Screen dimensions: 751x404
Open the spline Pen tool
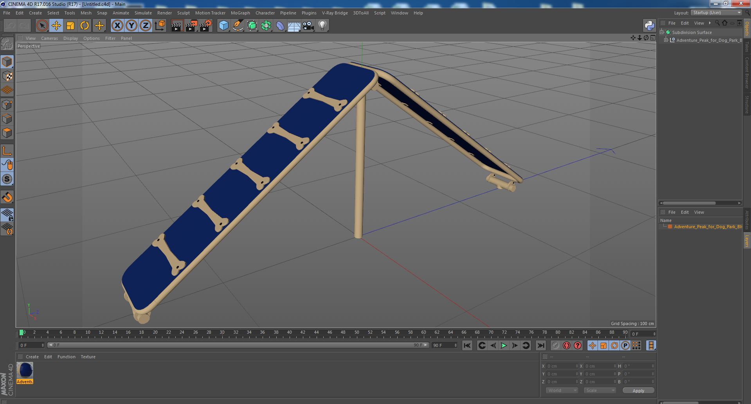(238, 26)
